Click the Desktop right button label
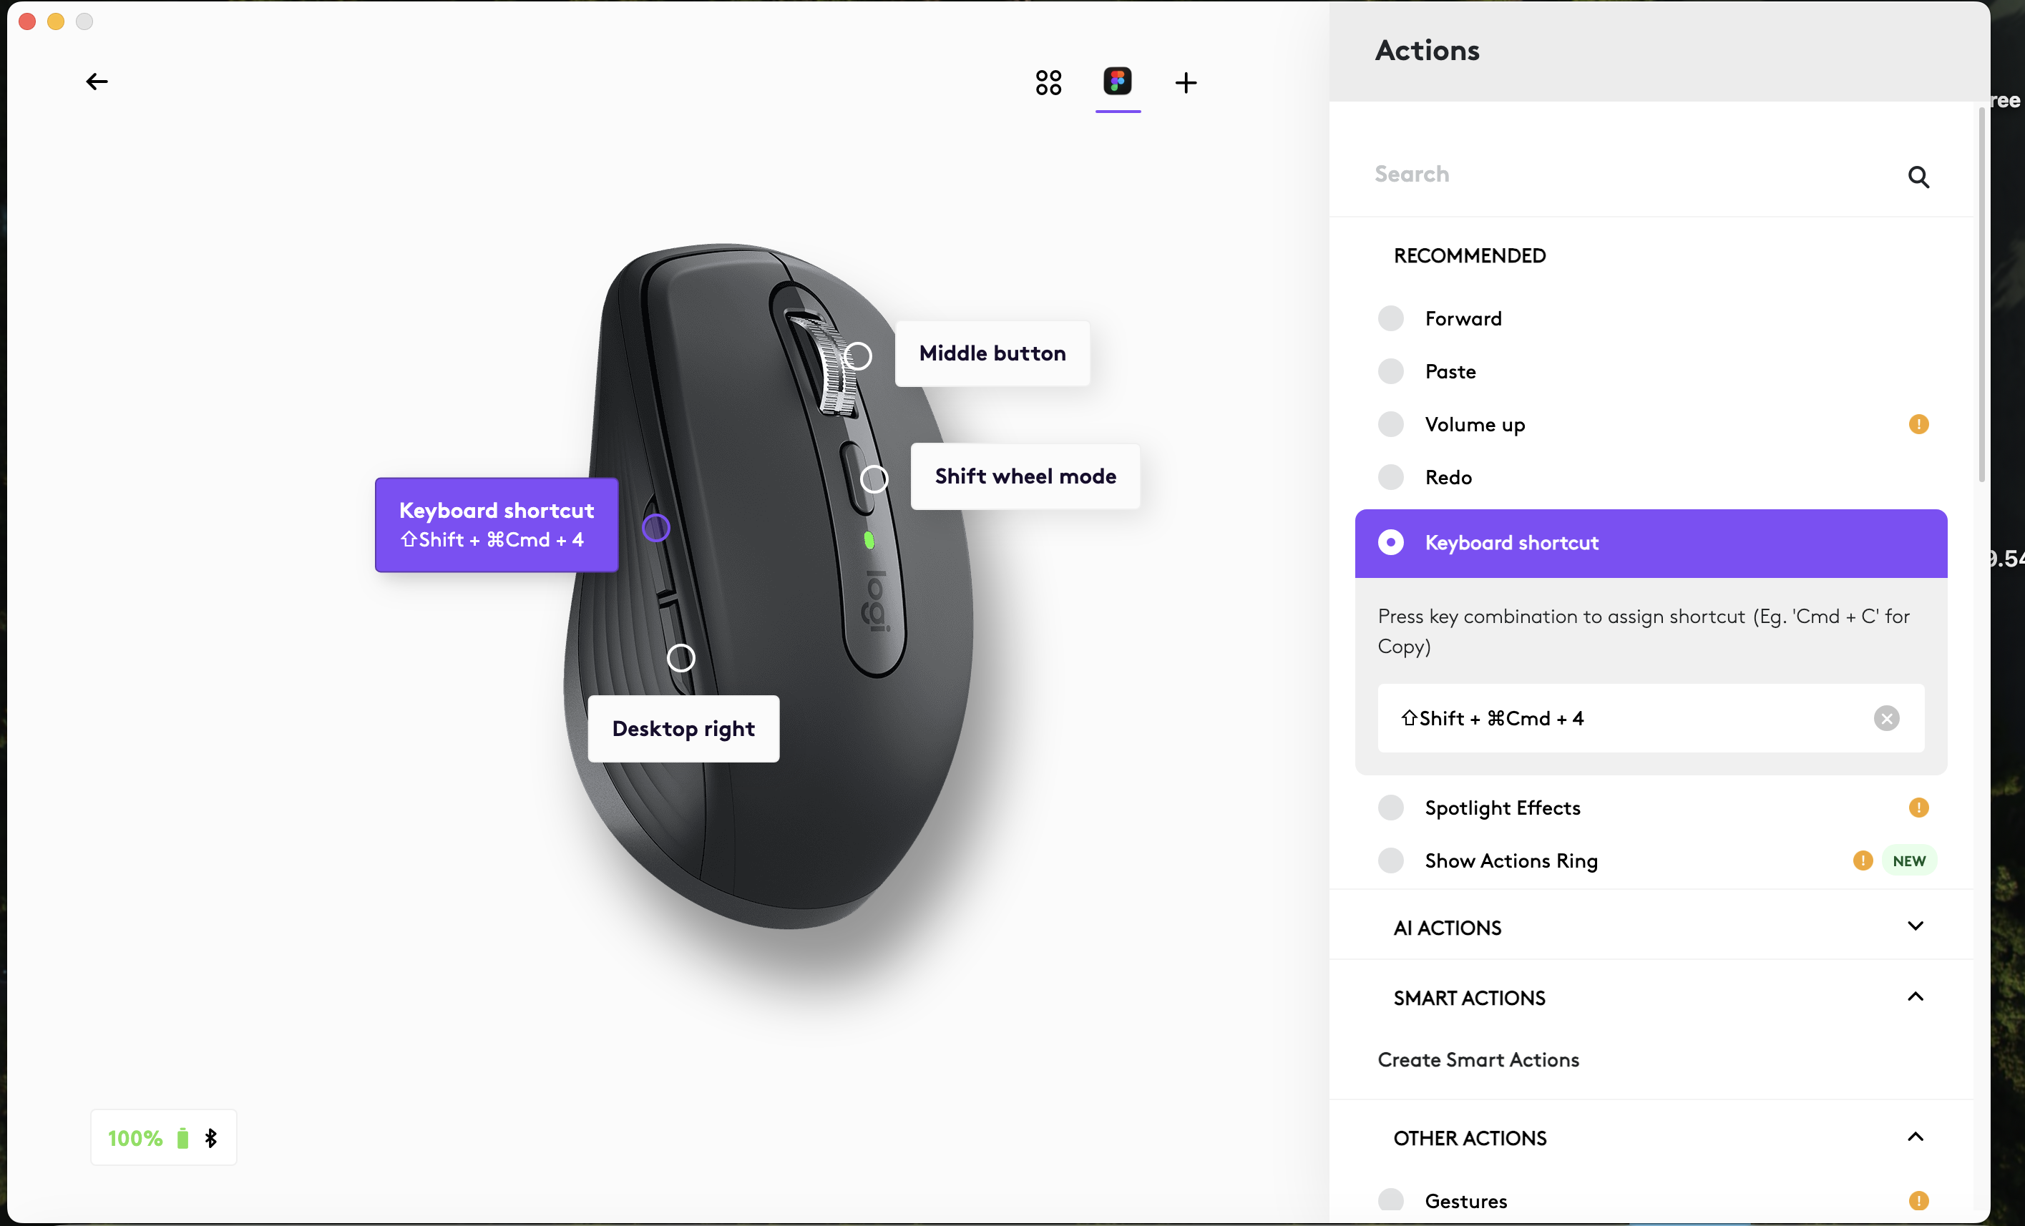The height and width of the screenshot is (1226, 2025). 683,729
